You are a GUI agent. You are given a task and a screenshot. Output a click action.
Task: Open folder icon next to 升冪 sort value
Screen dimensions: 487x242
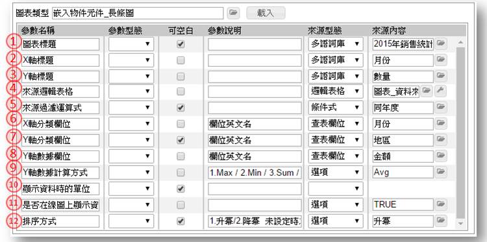[x=440, y=221]
